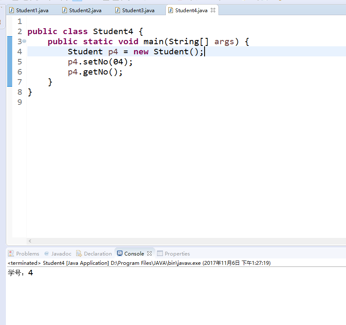The width and height of the screenshot is (346, 325).
Task: Close the Student4.java tab
Action: [x=213, y=10]
